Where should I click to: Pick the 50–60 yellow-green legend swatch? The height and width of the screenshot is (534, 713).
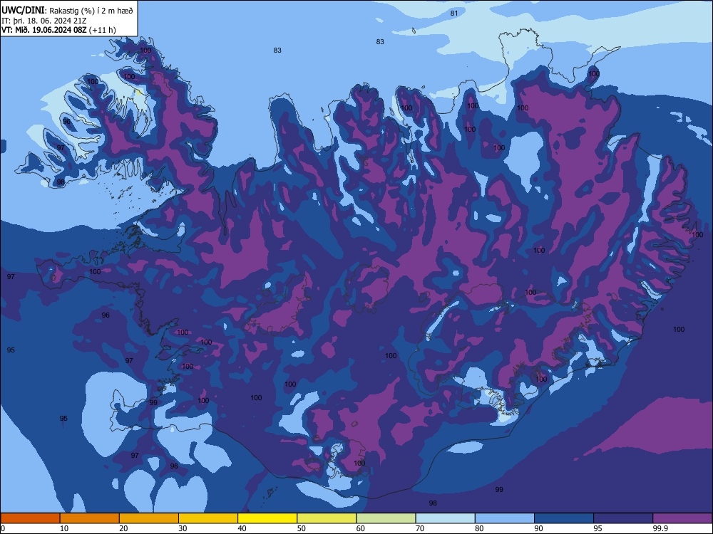point(327,518)
